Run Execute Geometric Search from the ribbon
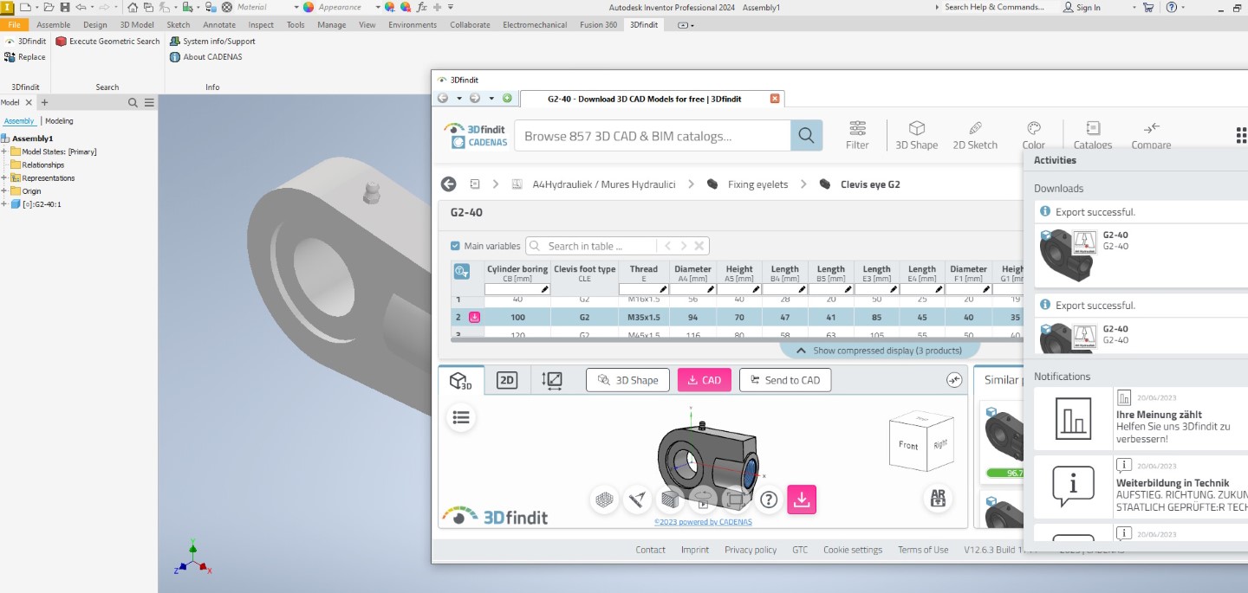Viewport: 1248px width, 593px height. click(107, 40)
